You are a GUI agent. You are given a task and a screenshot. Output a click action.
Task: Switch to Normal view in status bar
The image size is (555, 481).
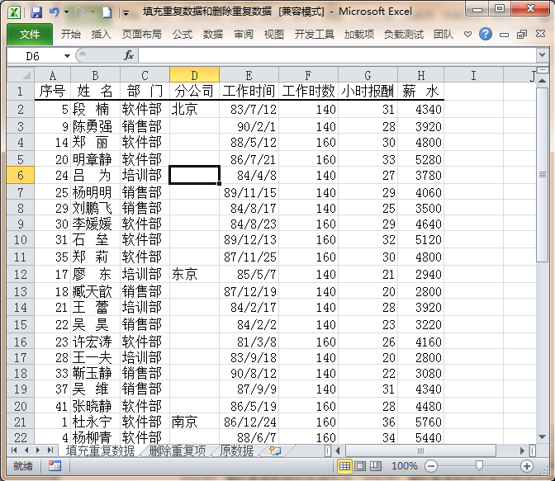[x=344, y=466]
